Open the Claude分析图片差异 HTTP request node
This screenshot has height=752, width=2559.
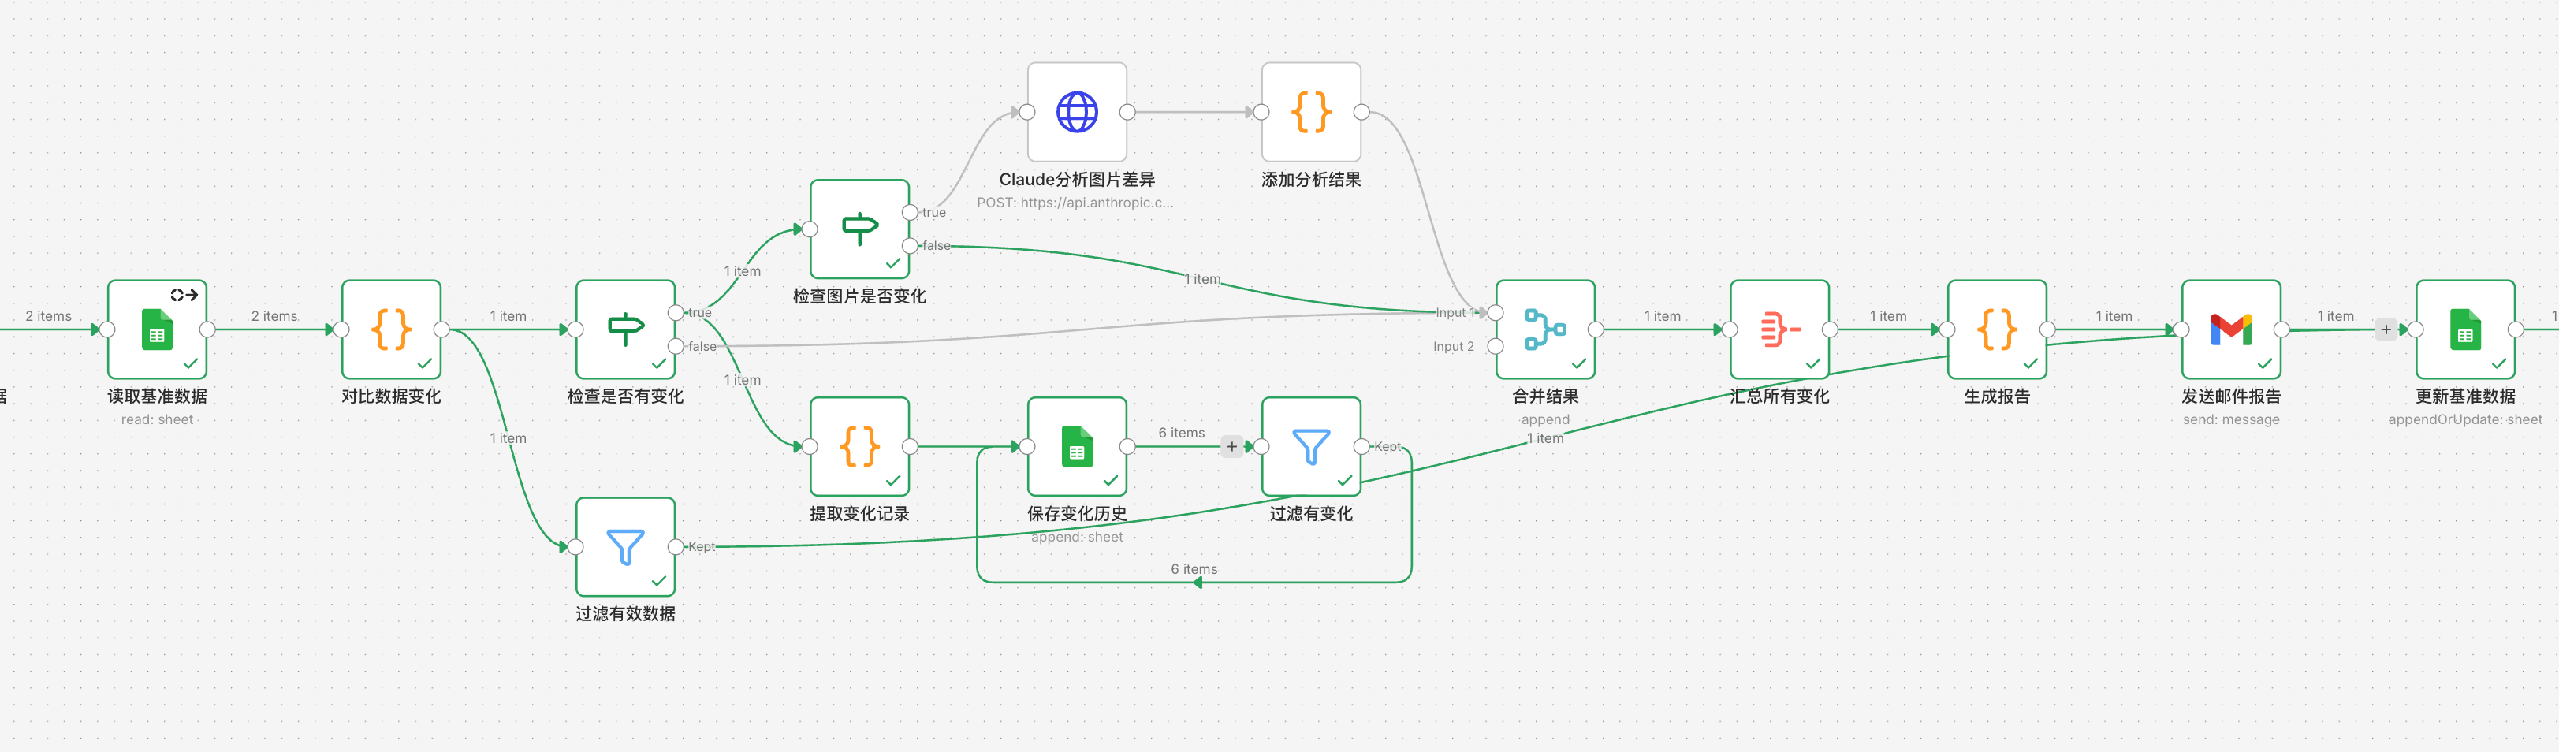1077,112
